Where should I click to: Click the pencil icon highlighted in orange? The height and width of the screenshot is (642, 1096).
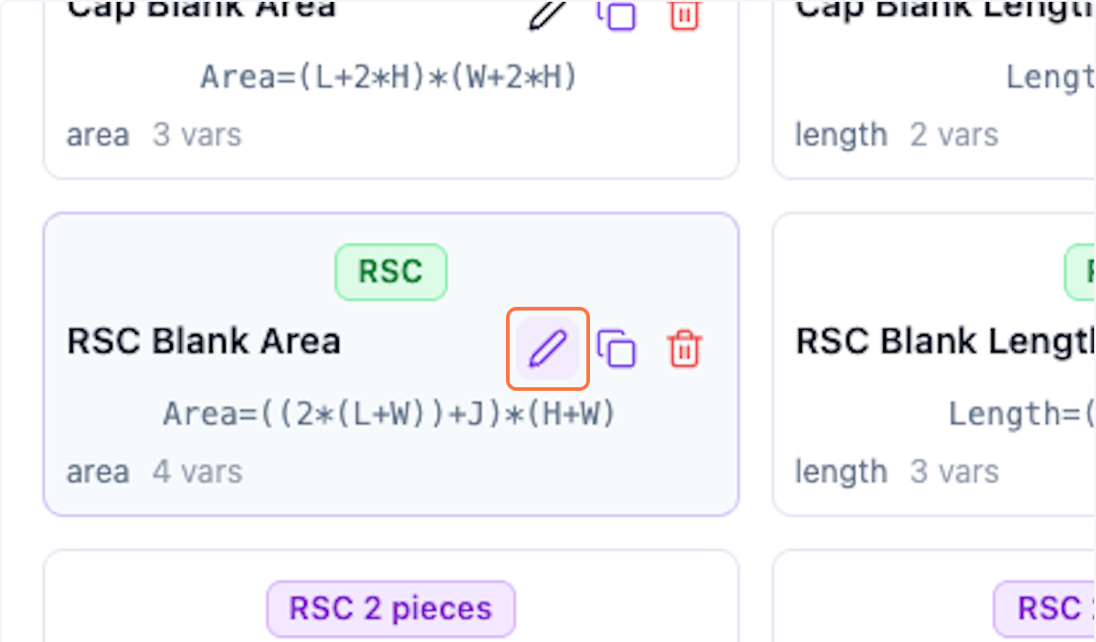[x=546, y=347]
